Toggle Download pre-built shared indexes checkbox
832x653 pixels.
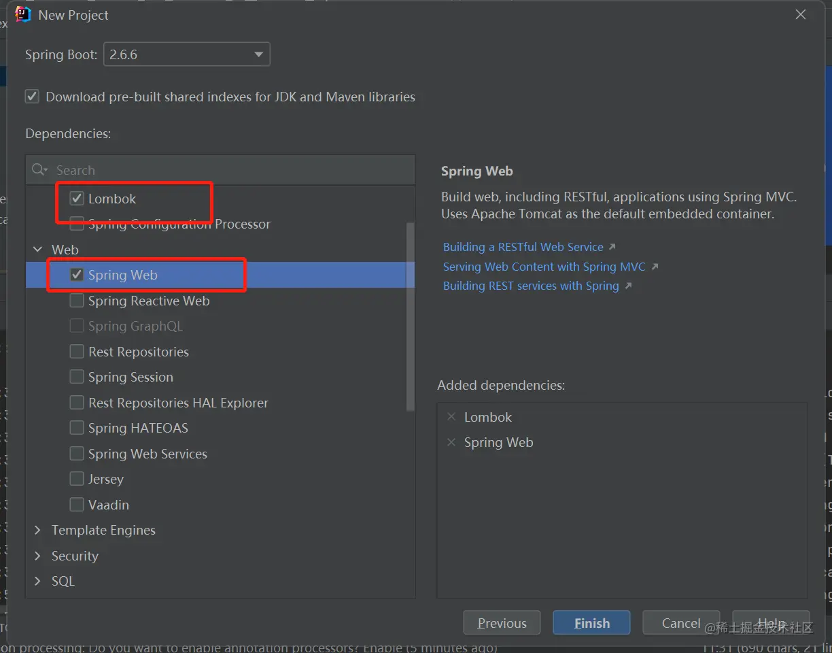(x=32, y=97)
